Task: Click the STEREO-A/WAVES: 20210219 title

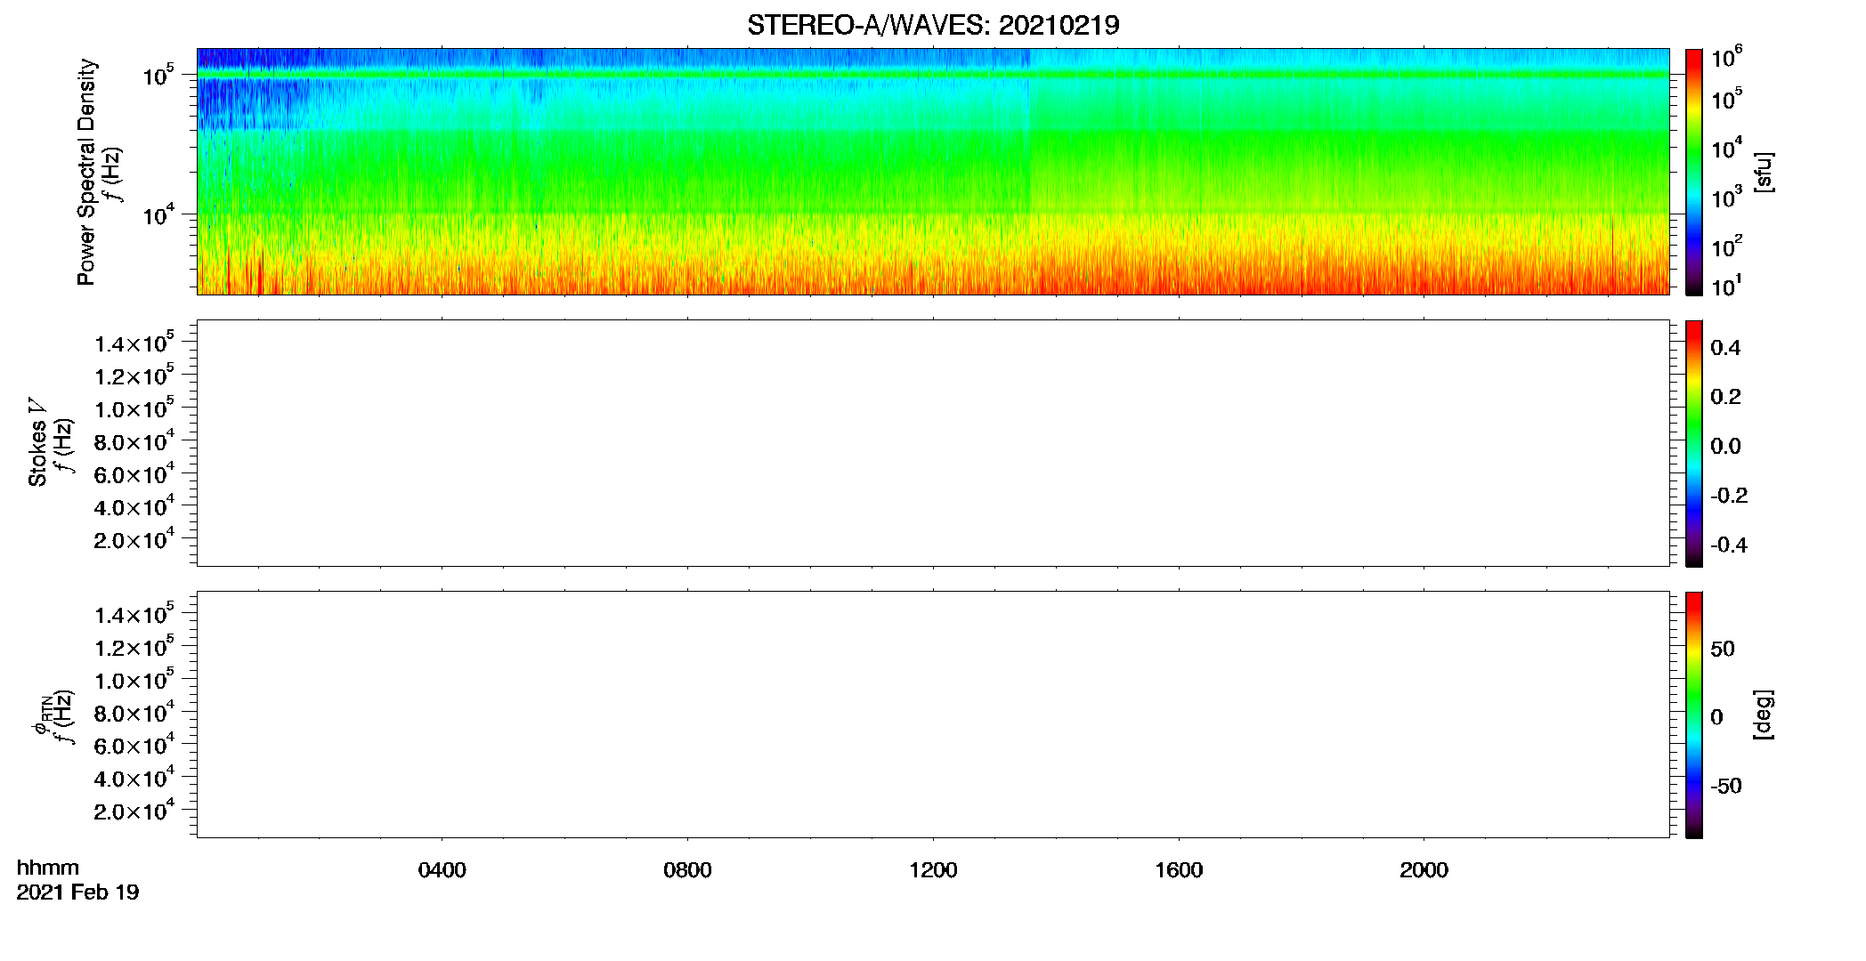Action: 933,26
